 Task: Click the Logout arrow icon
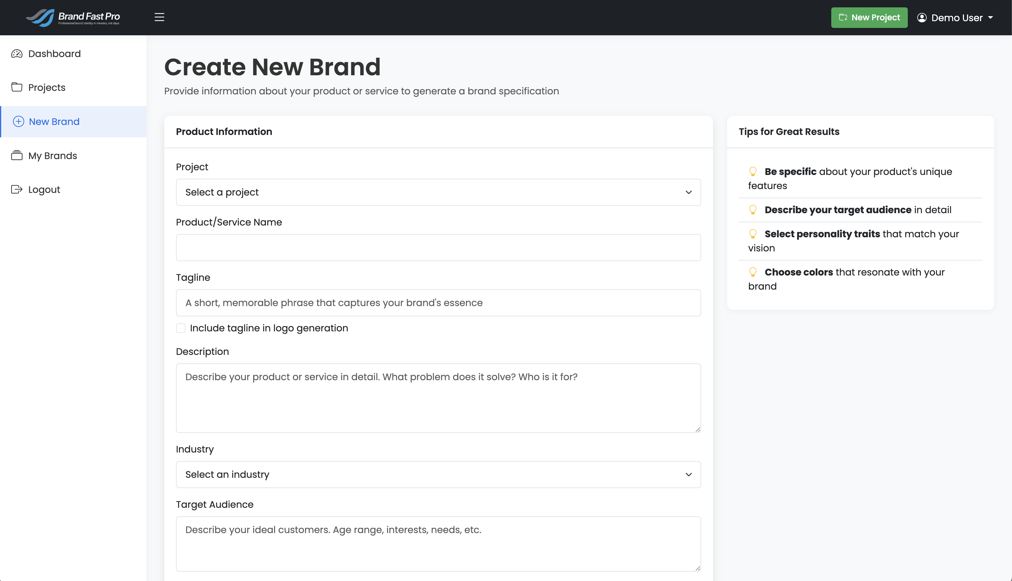17,189
